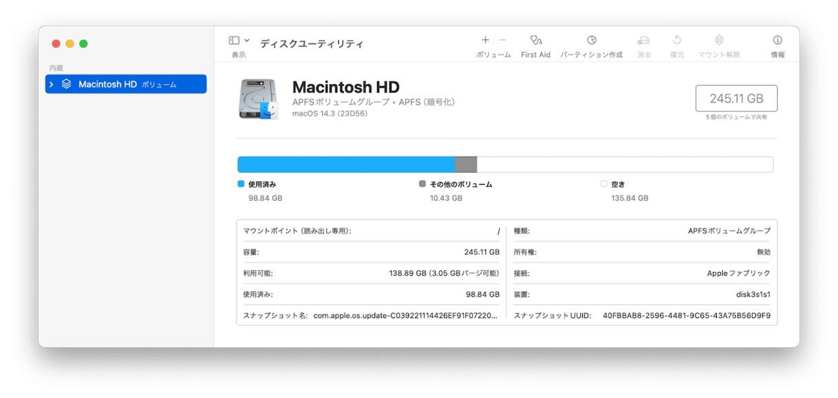Open the info (情報) panel icon
The width and height of the screenshot is (838, 398).
pos(777,41)
